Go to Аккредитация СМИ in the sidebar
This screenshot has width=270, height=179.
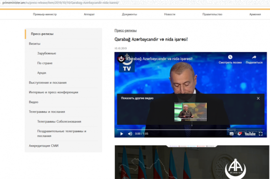pyautogui.click(x=43, y=146)
